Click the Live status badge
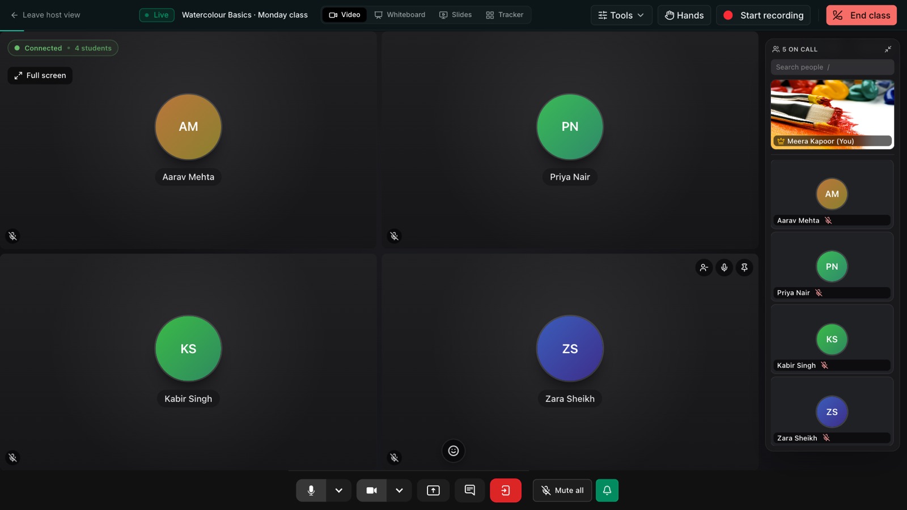Image resolution: width=907 pixels, height=510 pixels. pos(157,15)
